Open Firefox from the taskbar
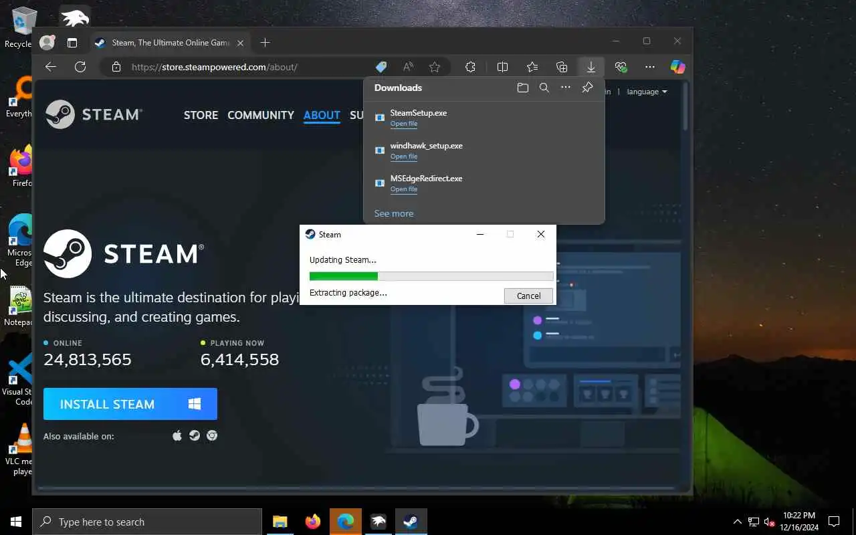856x535 pixels. point(312,522)
